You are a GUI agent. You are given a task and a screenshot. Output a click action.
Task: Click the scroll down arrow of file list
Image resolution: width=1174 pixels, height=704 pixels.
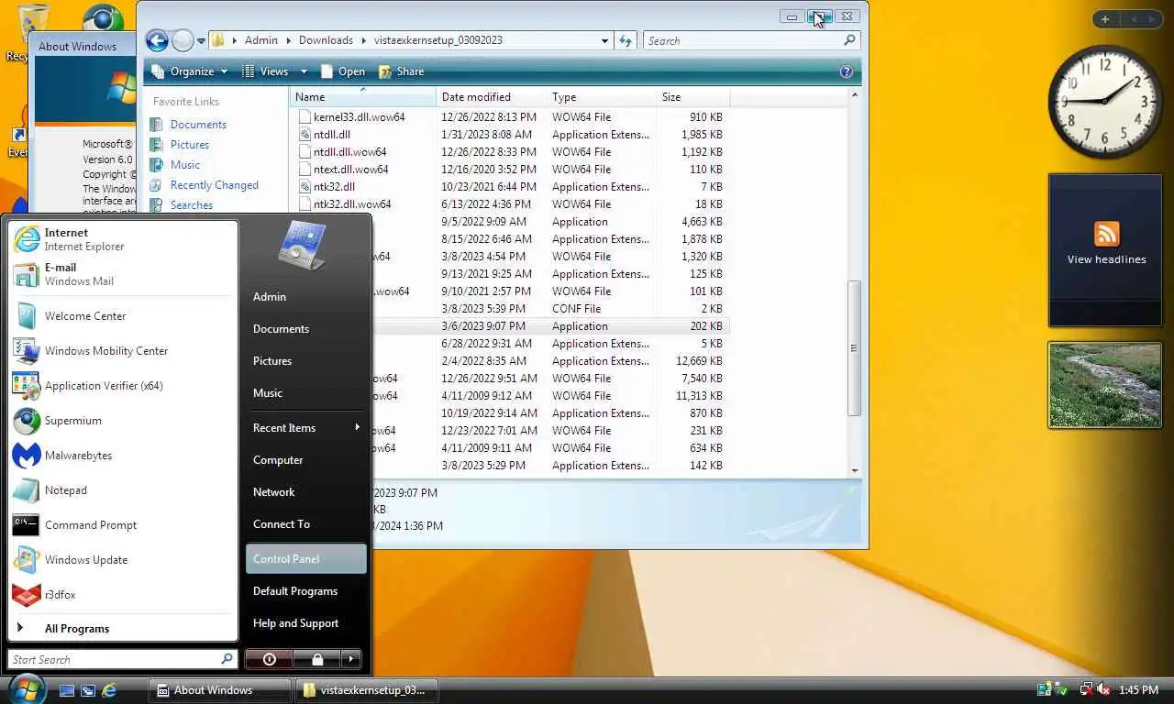(855, 470)
